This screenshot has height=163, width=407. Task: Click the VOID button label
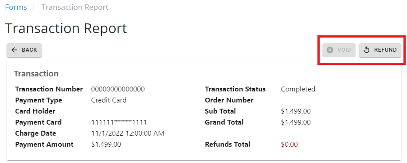pyautogui.click(x=344, y=50)
